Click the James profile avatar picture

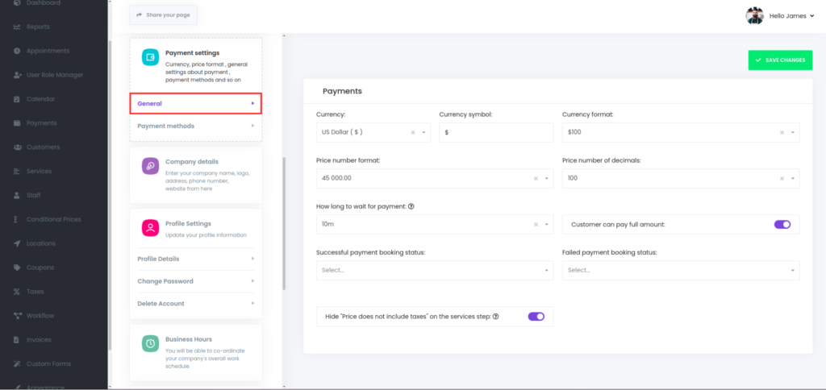(754, 15)
